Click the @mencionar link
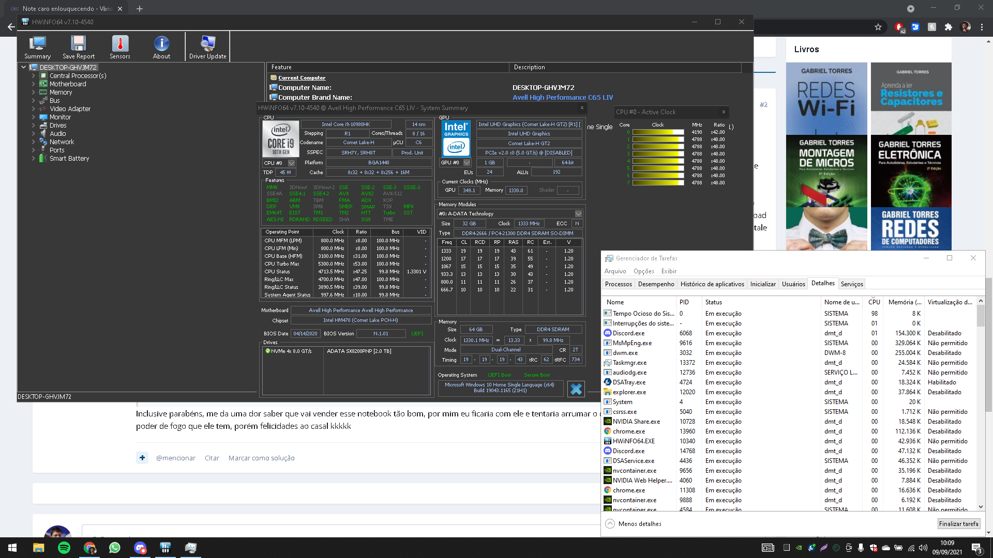The width and height of the screenshot is (993, 558). [x=175, y=458]
